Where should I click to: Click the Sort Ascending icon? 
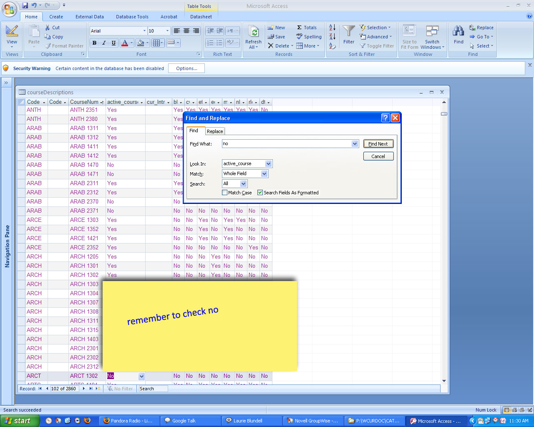[332, 28]
